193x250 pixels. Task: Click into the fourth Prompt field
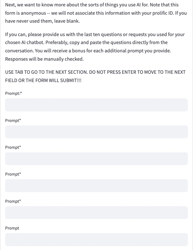pos(96,186)
